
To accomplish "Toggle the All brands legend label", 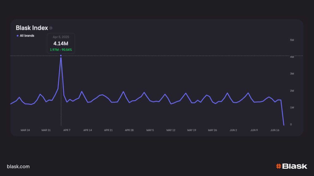I will 27,36.
